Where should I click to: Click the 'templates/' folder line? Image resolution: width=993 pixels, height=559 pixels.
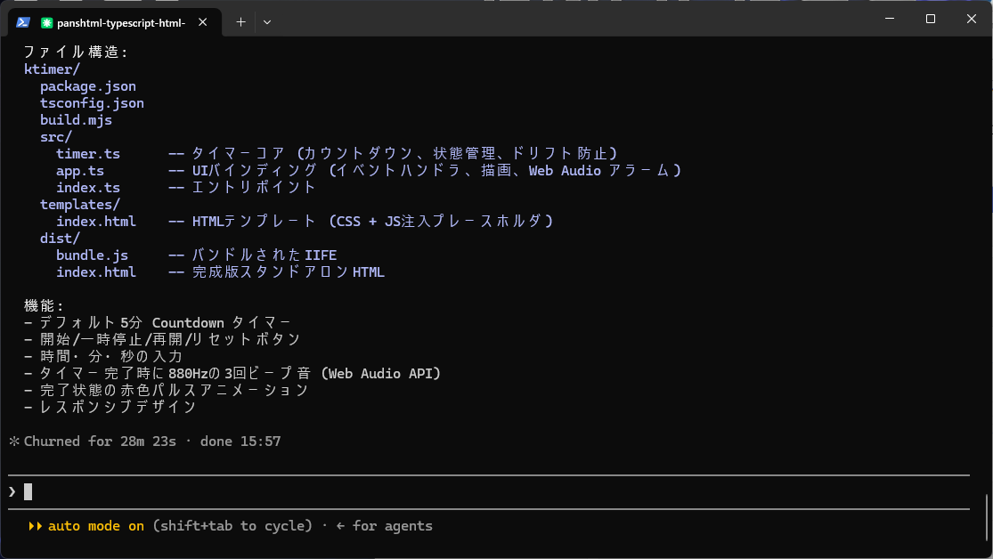pyautogui.click(x=80, y=205)
